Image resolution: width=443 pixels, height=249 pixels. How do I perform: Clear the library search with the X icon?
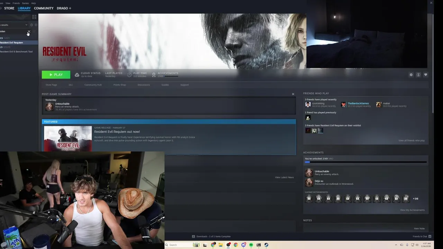click(29, 31)
